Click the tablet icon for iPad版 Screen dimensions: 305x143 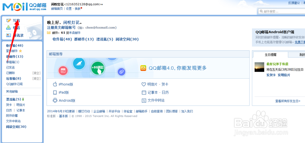click(55, 93)
